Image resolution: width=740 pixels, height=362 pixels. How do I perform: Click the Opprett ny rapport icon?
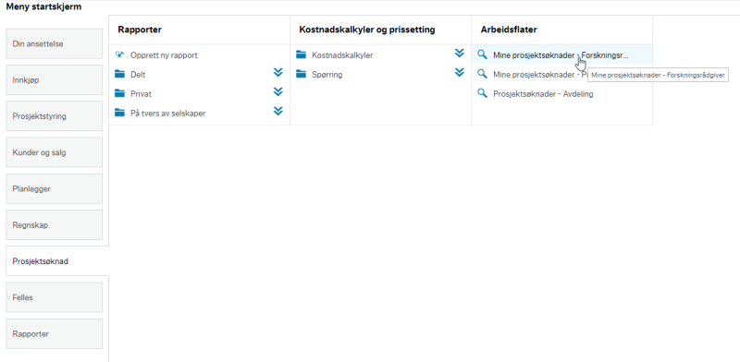pyautogui.click(x=119, y=54)
